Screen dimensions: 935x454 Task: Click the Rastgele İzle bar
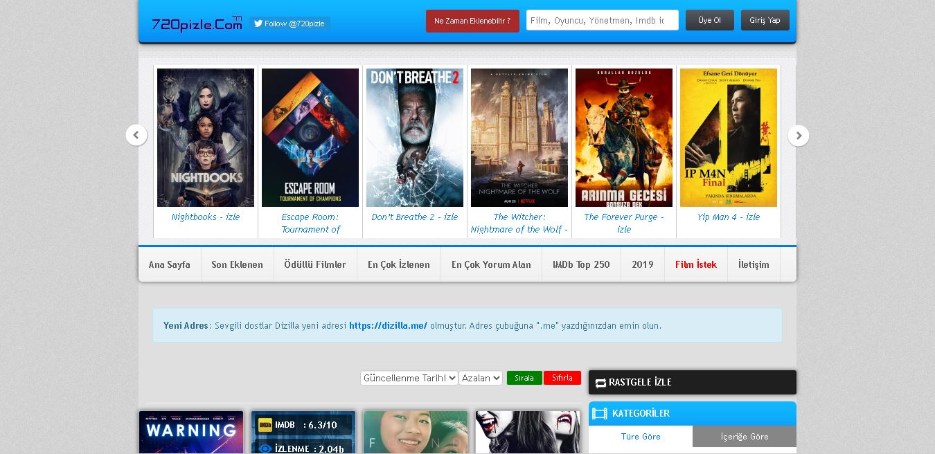point(693,382)
